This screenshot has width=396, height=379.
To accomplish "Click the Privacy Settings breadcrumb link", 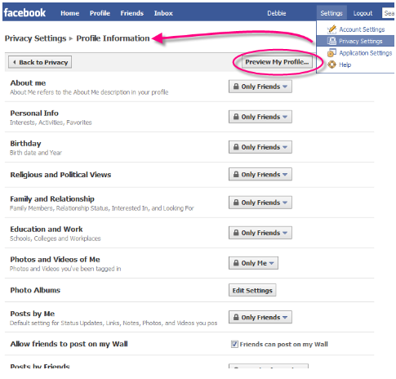I will coord(35,38).
